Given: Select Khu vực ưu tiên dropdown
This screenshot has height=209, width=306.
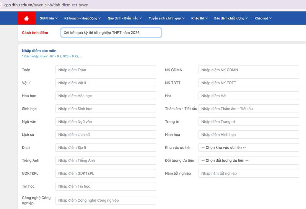Looking at the screenshot, I should (x=249, y=147).
